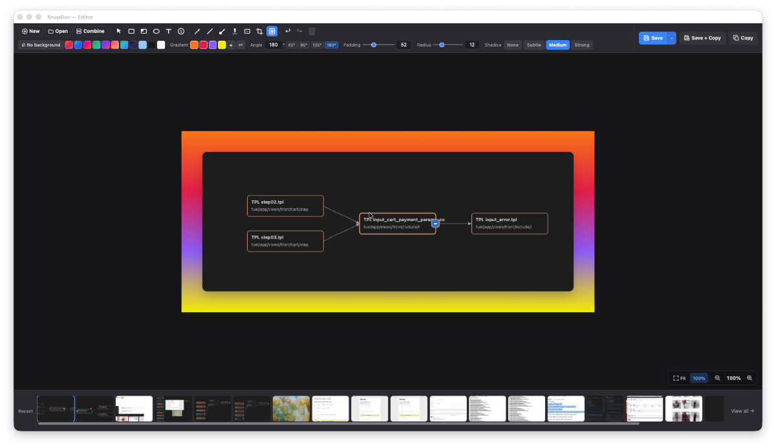Select the pointer arrow tool
This screenshot has width=776, height=448.
(119, 31)
